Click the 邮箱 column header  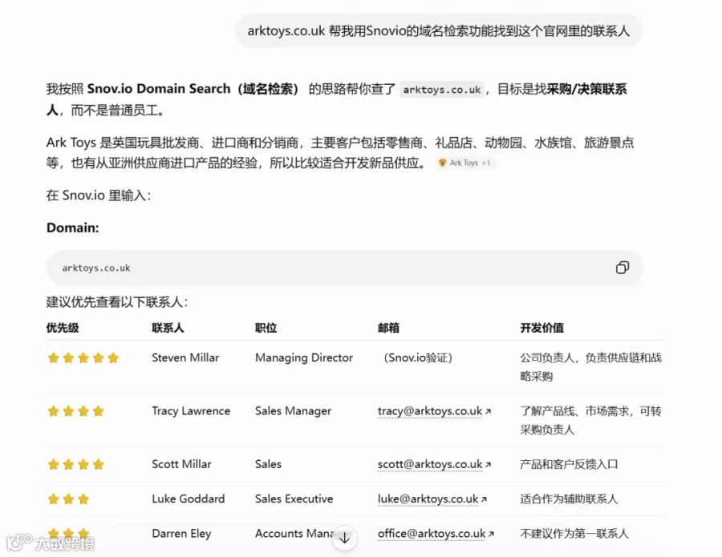pyautogui.click(x=388, y=328)
